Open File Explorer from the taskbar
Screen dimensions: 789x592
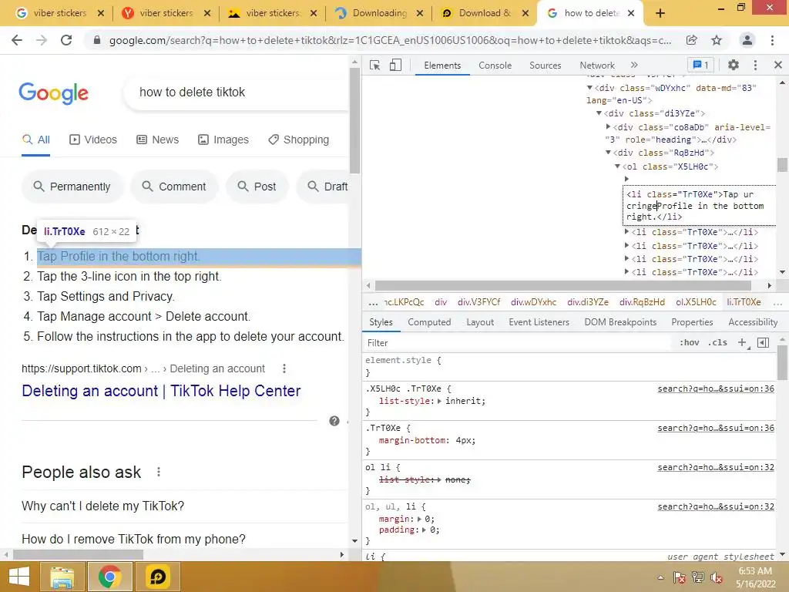62,577
